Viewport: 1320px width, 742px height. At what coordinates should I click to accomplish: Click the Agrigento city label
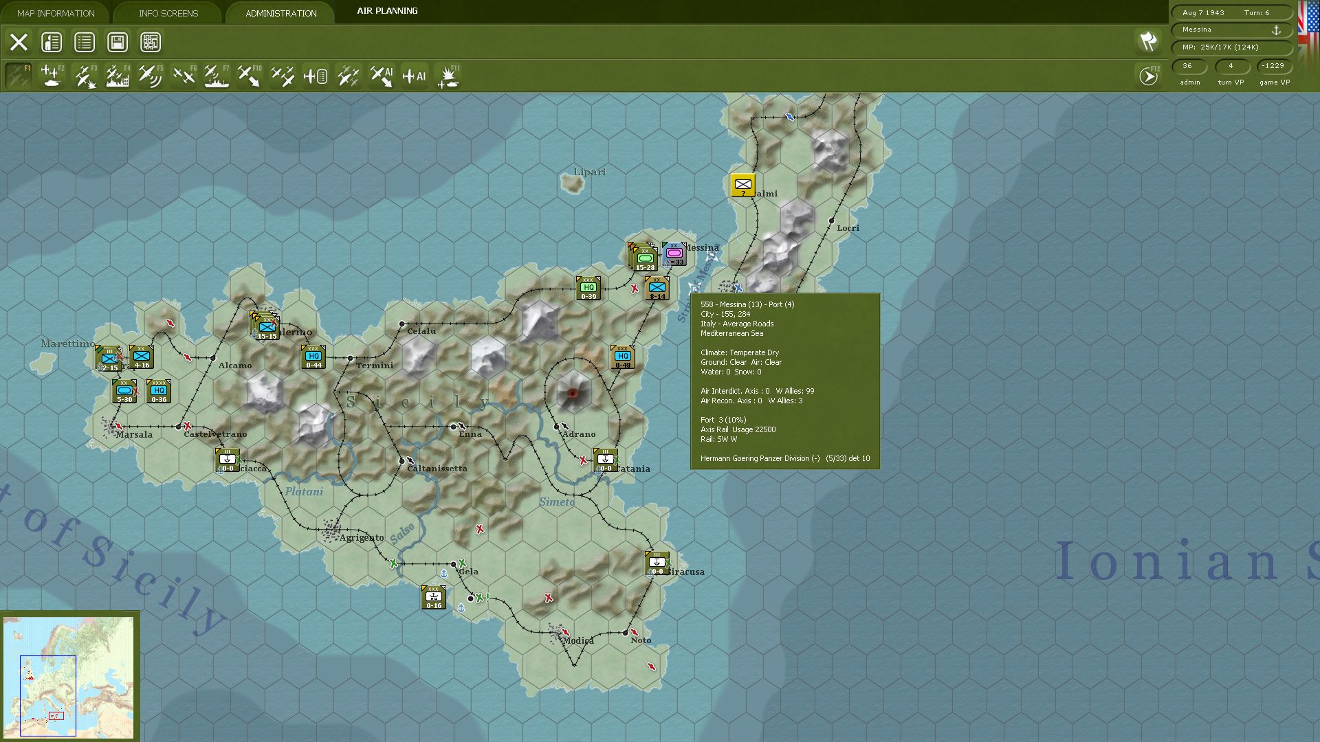click(x=362, y=537)
